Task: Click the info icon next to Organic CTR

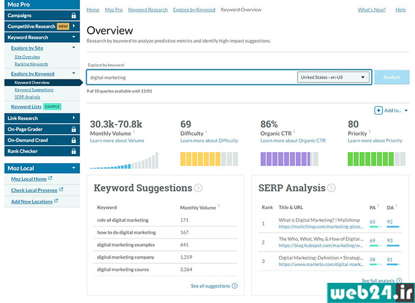Action: click(x=294, y=131)
